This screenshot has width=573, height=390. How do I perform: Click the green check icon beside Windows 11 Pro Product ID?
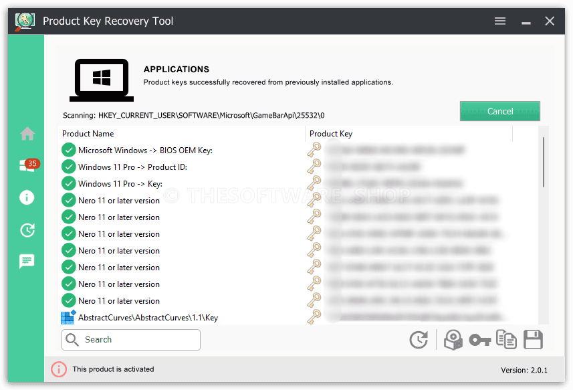point(68,167)
